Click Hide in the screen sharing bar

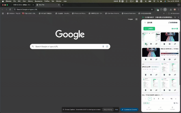[x=117, y=110]
